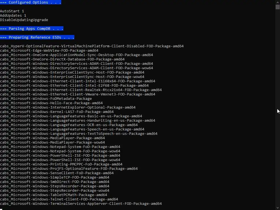Click the MediaPlayer-Package wow64 line

(52, 142)
